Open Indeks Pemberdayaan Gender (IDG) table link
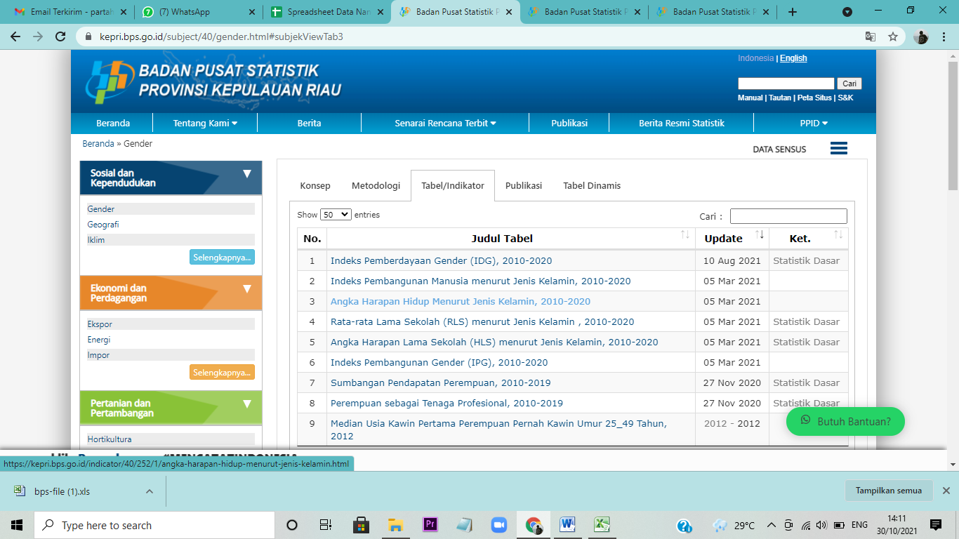 pyautogui.click(x=441, y=260)
